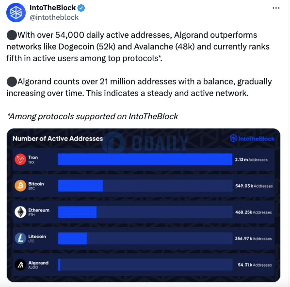
Task: Click the IntoTheBlock display name
Action: click(x=52, y=8)
